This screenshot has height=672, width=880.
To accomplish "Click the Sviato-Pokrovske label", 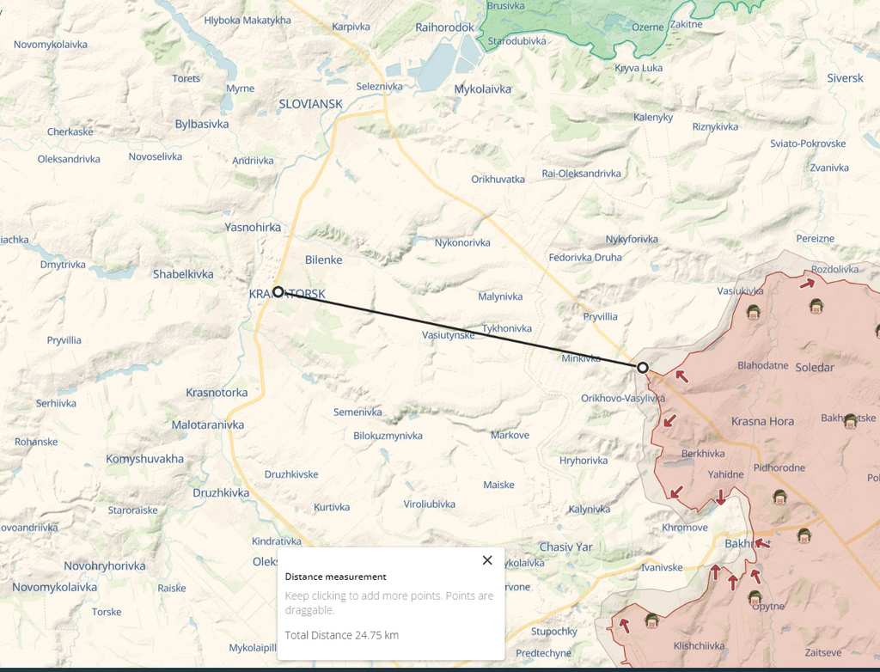I will (x=808, y=144).
